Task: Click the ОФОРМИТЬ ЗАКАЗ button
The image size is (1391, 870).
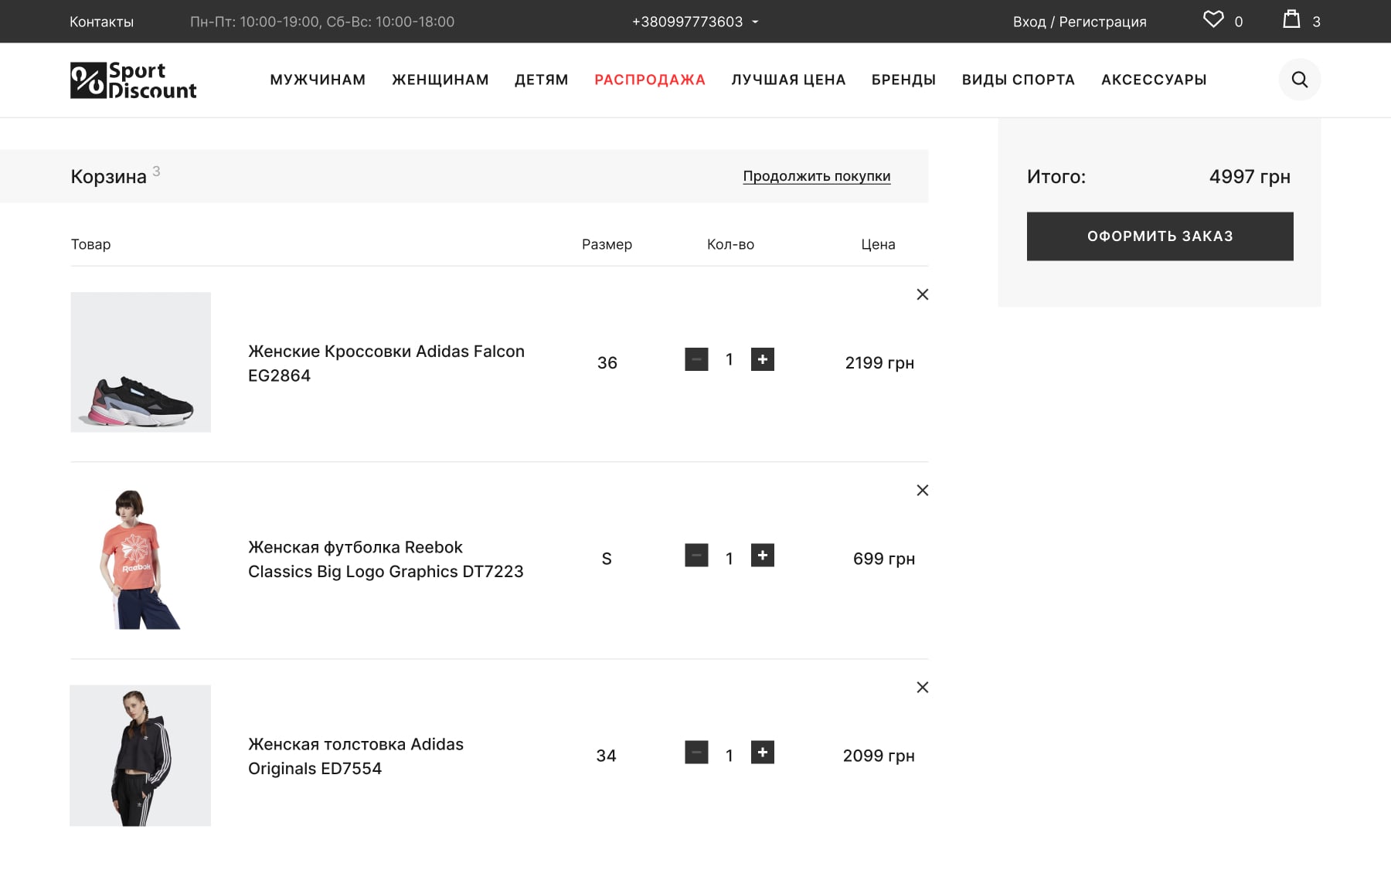Action: [1160, 236]
